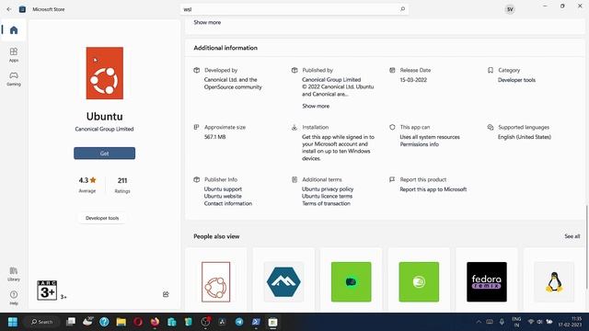Show hidden system tray icons chevron
The height and width of the screenshot is (331, 589).
(479, 322)
